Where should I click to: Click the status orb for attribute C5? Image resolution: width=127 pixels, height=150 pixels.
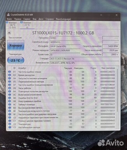9,127
